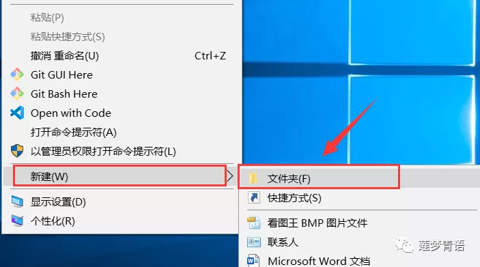The image size is (480, 267).
Task: Click the Git Bash Here icon
Action: (17, 94)
